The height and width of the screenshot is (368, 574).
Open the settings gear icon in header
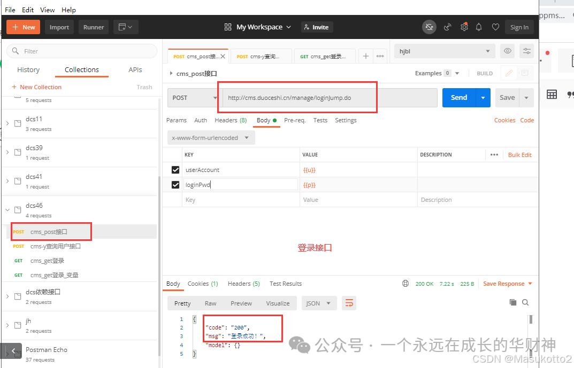point(464,27)
